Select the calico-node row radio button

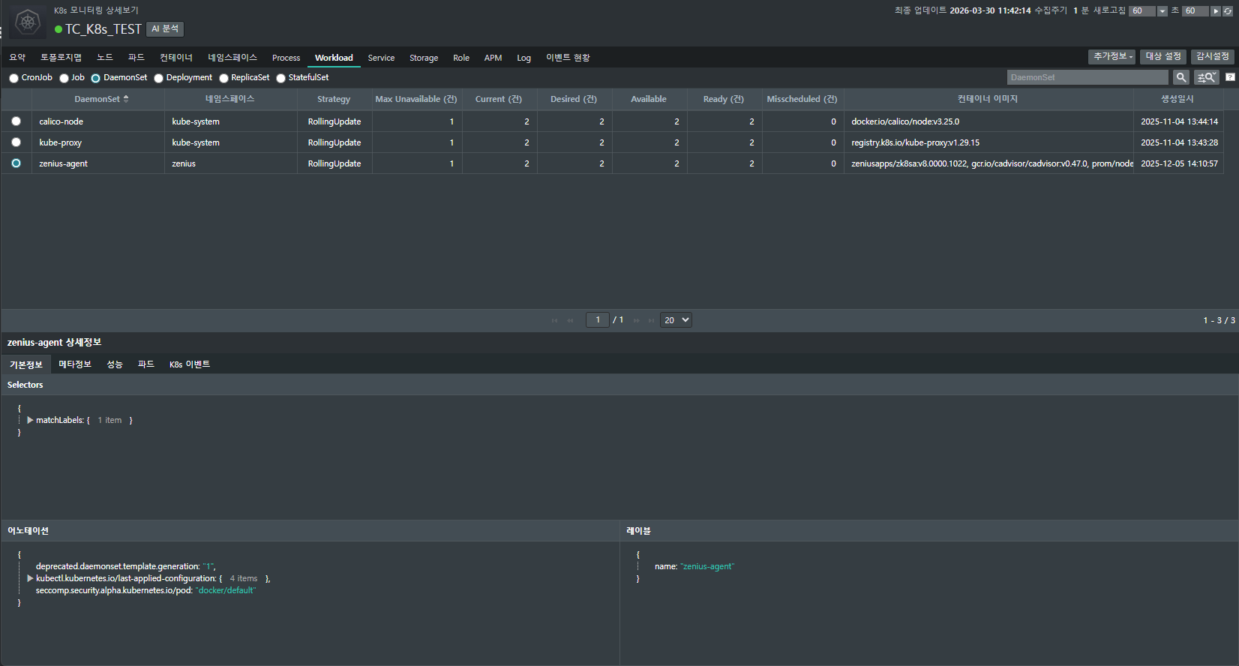pos(16,121)
